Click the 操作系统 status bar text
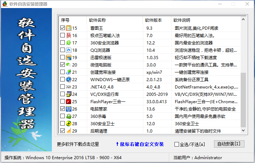Image resolution: width=255 pixels, height=163 pixels. pos(63,157)
